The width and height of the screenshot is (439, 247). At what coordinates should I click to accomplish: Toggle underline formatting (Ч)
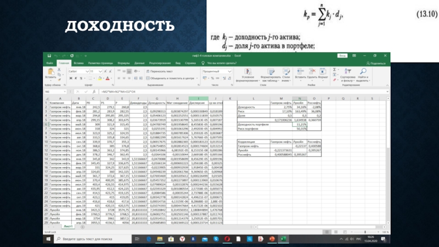pos(81,78)
